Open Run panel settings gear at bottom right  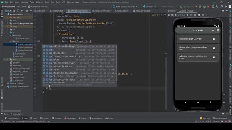(223, 114)
